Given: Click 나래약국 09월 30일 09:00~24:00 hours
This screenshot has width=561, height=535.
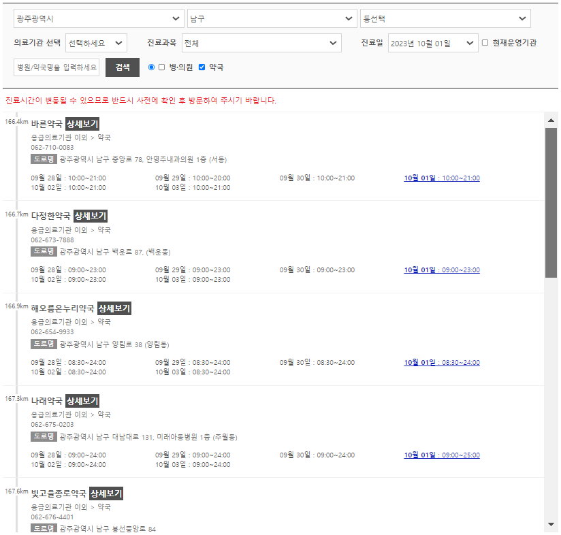Looking at the screenshot, I should click(x=317, y=455).
